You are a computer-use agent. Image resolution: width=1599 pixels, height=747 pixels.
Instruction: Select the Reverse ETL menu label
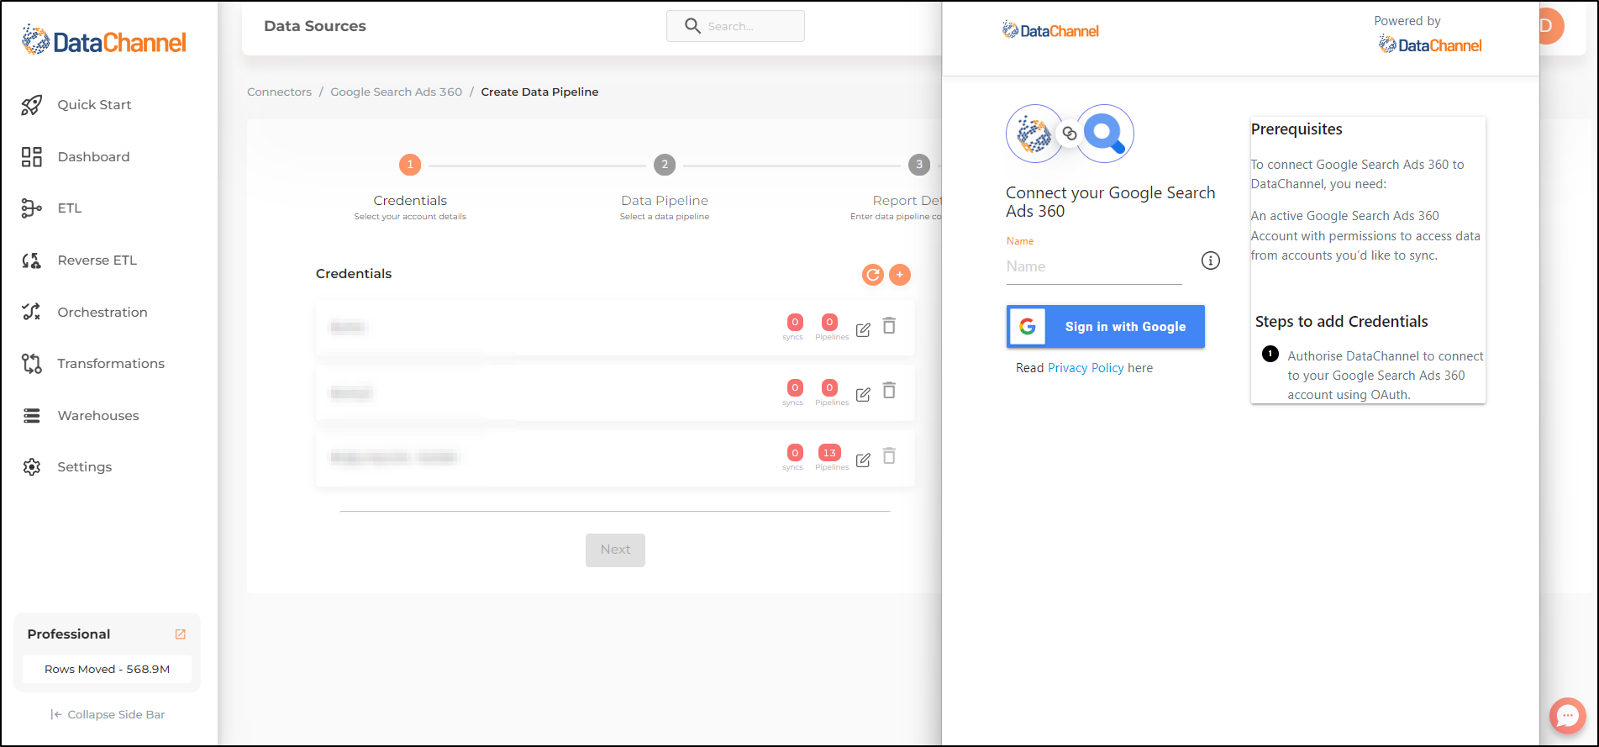click(97, 260)
